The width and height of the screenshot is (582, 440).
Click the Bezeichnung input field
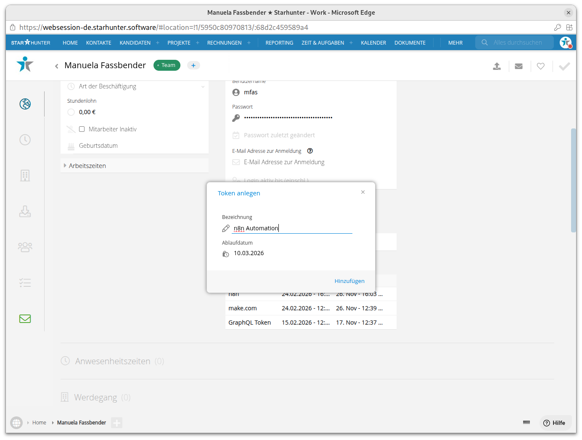tap(292, 228)
